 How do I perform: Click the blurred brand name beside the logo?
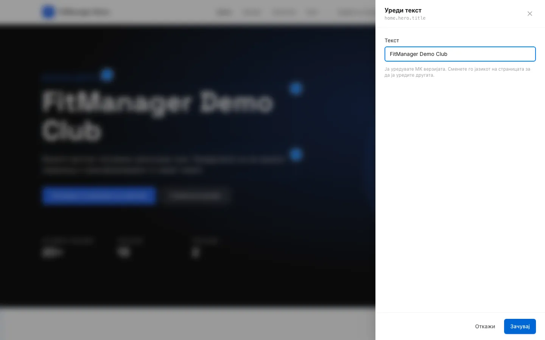tap(84, 12)
